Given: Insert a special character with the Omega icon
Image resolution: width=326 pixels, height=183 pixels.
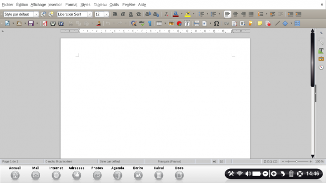Looking at the screenshot, I should pyautogui.click(x=217, y=23).
